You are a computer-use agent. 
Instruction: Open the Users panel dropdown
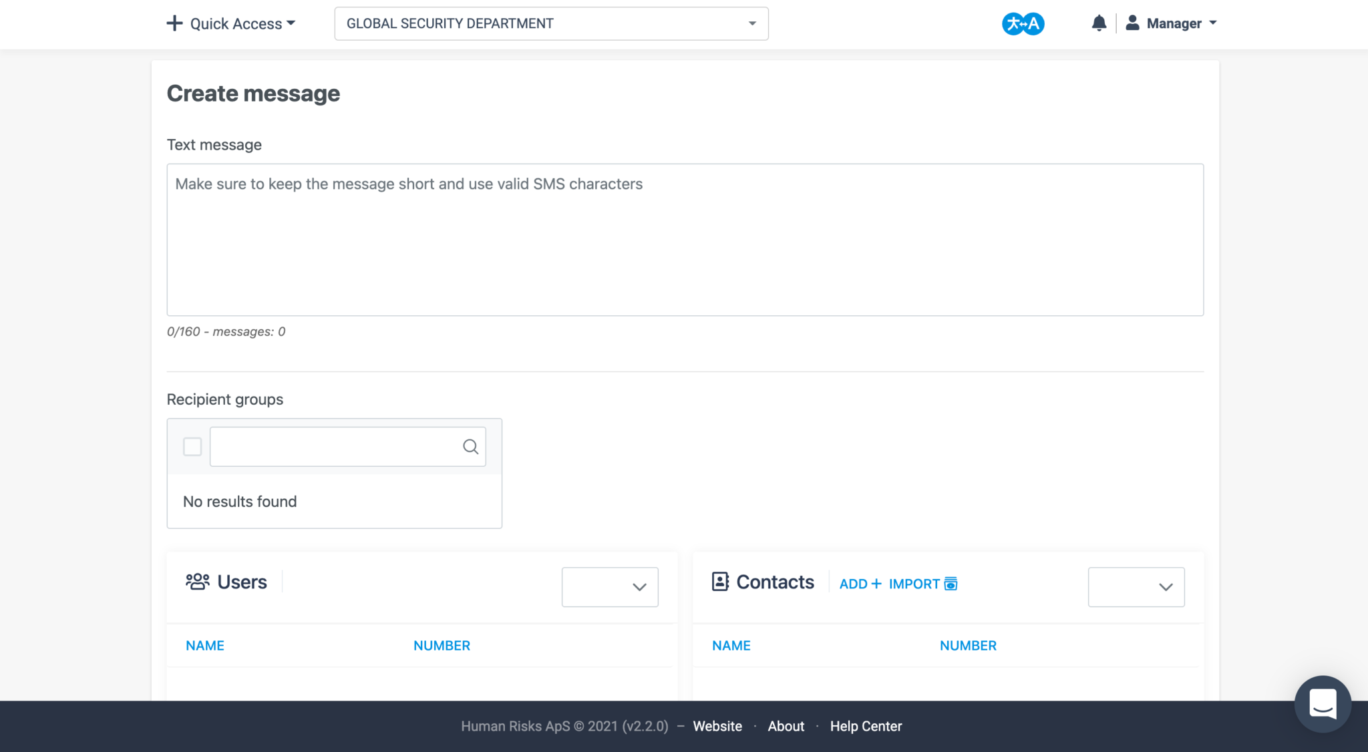click(x=610, y=587)
